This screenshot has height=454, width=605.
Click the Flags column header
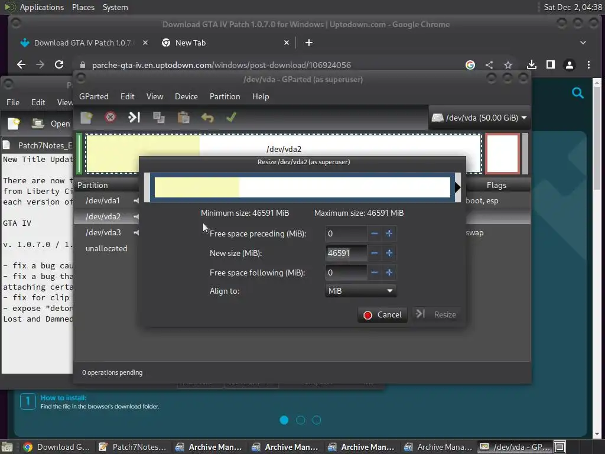[496, 185]
